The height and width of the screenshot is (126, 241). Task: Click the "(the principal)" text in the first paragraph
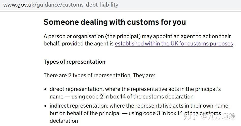click(123, 36)
